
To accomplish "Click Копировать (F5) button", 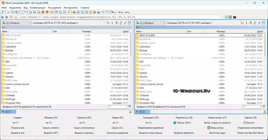I will click(151, 118).
